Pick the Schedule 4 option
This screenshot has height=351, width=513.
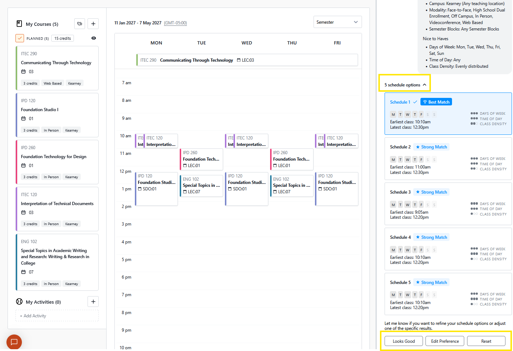[448, 249]
